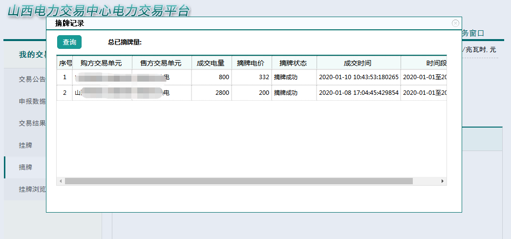Select 挂牌 in the sidebar
Image resolution: width=511 pixels, height=239 pixels.
coord(25,145)
